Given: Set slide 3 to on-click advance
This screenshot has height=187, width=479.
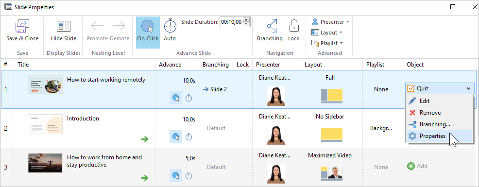Looking at the screenshot, I should [x=176, y=175].
